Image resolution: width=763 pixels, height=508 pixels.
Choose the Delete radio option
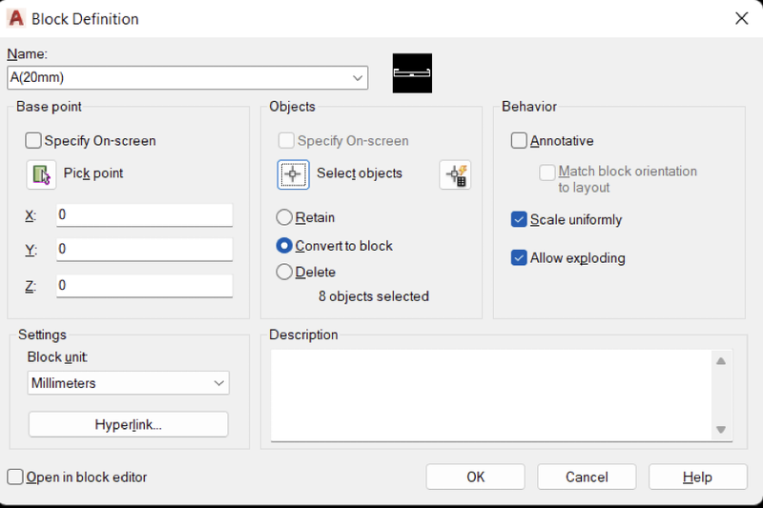(x=284, y=272)
